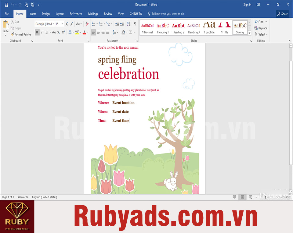This screenshot has height=233, width=293.
Task: Increase paragraph indent
Action: (122, 24)
